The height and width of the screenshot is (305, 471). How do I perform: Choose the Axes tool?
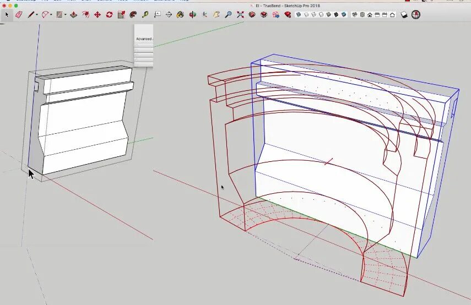204,14
